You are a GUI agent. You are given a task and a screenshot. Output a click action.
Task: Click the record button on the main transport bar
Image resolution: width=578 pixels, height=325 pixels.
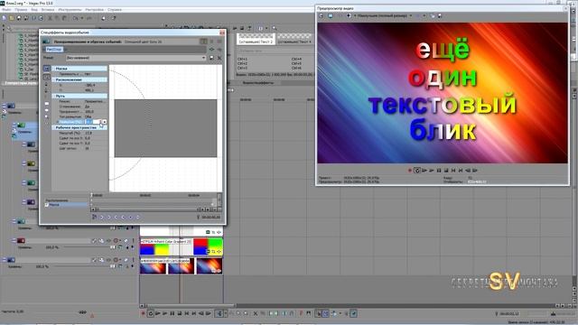[144, 313]
